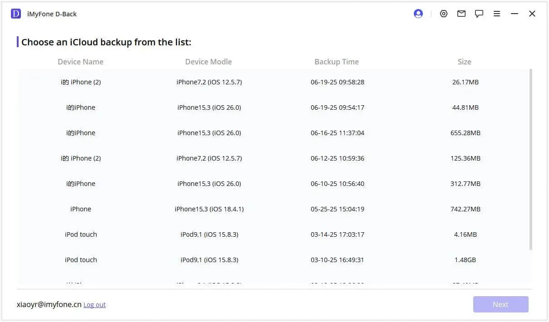This screenshot has height=322, width=549.
Task: Click the iMyFone D-Back logo icon
Action: click(16, 14)
